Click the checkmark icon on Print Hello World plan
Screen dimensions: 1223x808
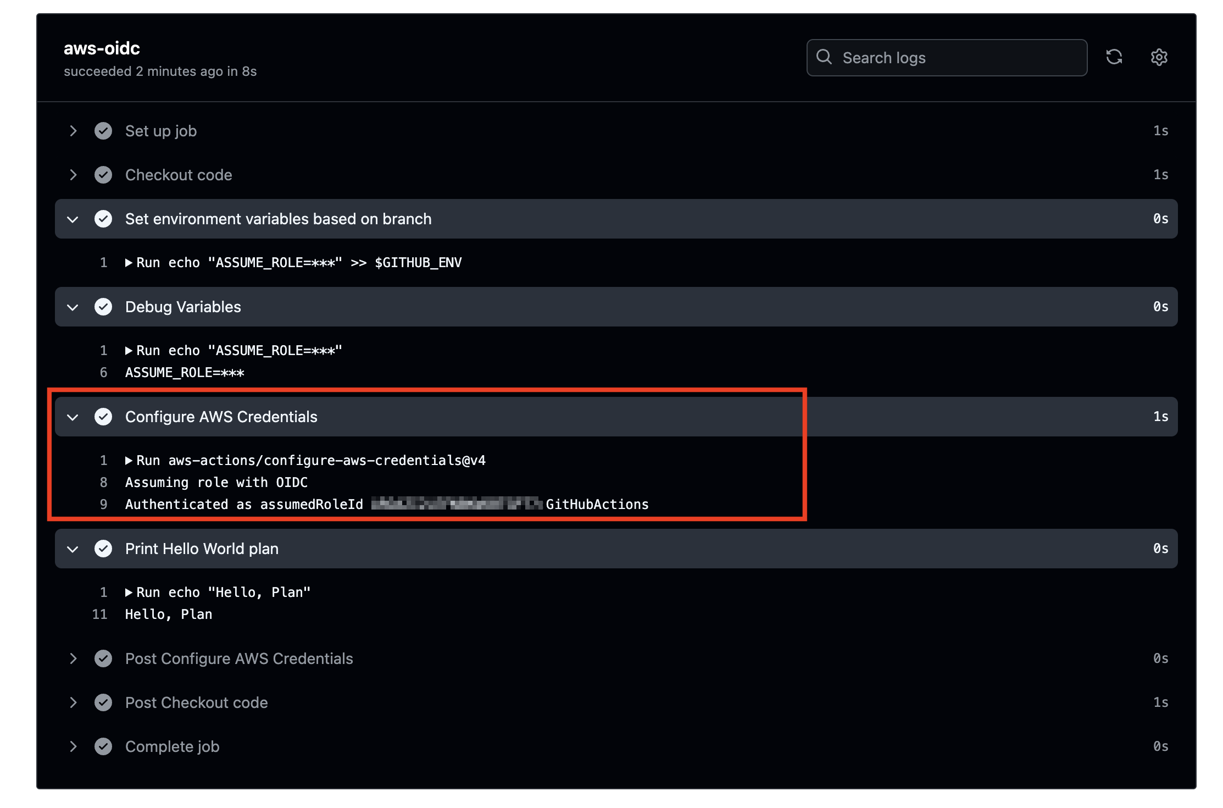coord(104,549)
